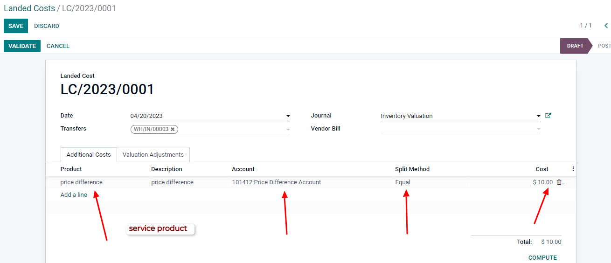Click LC/2023/0001 record title

pyautogui.click(x=107, y=89)
